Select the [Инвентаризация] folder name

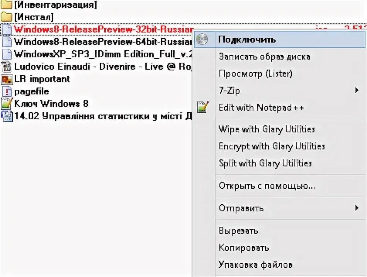click(x=56, y=5)
